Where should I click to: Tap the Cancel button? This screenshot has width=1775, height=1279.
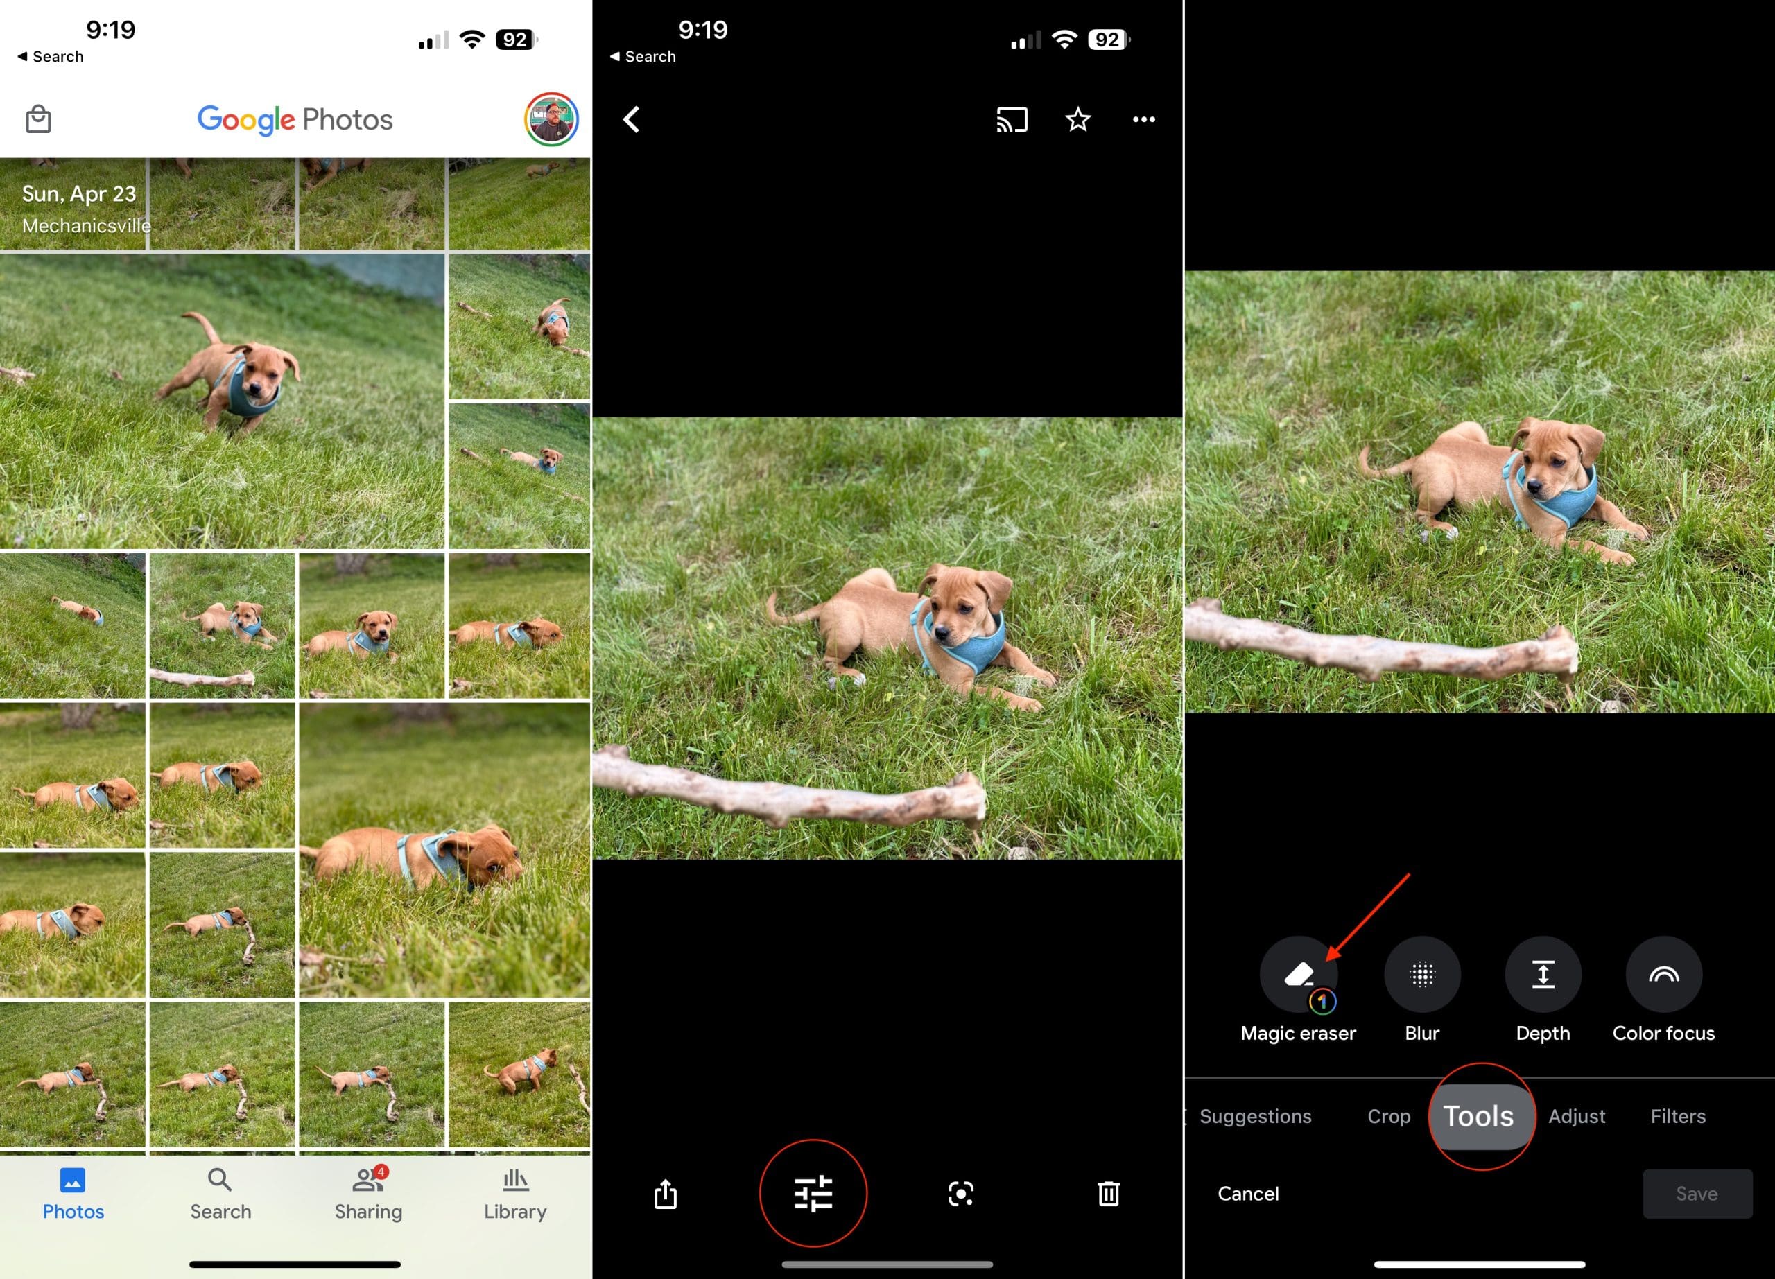(x=1247, y=1192)
